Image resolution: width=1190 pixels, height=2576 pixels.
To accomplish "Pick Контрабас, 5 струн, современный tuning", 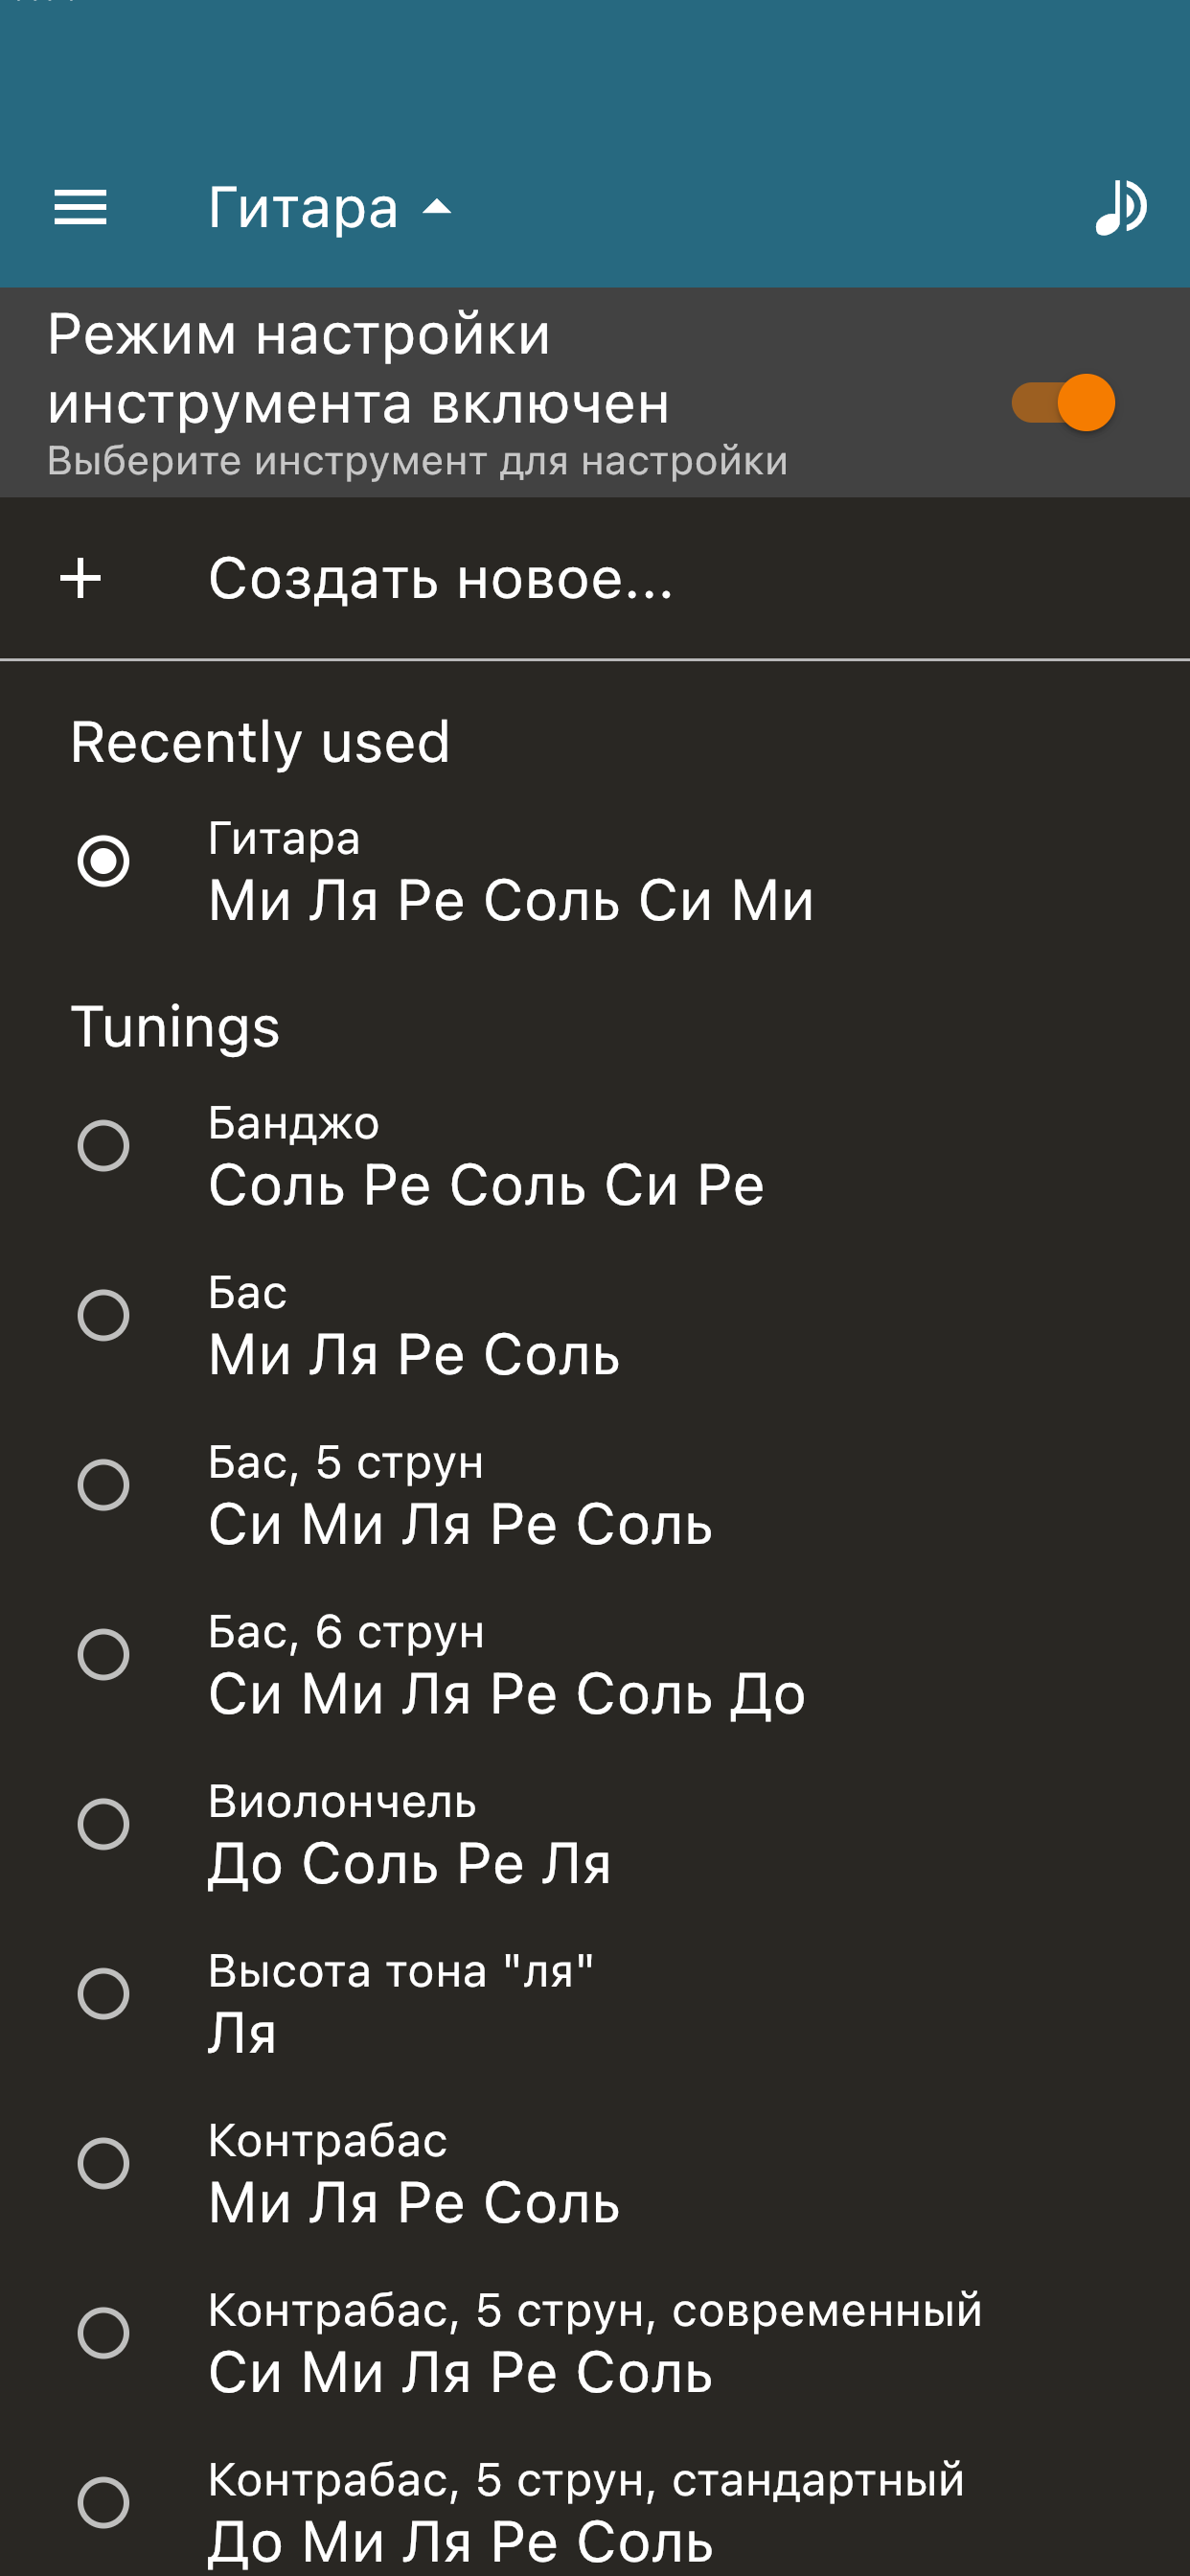I will [x=104, y=2334].
